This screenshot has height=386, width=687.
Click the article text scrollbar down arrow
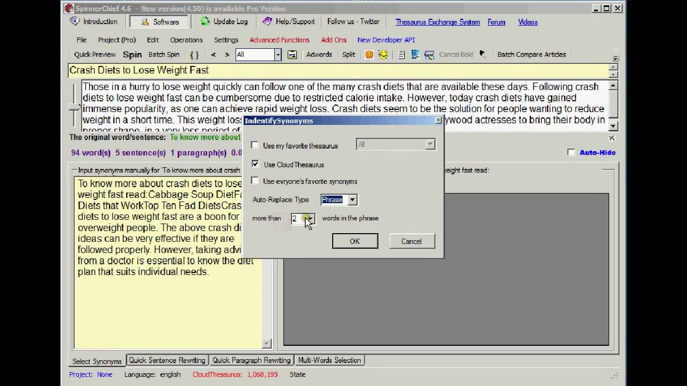[x=613, y=125]
